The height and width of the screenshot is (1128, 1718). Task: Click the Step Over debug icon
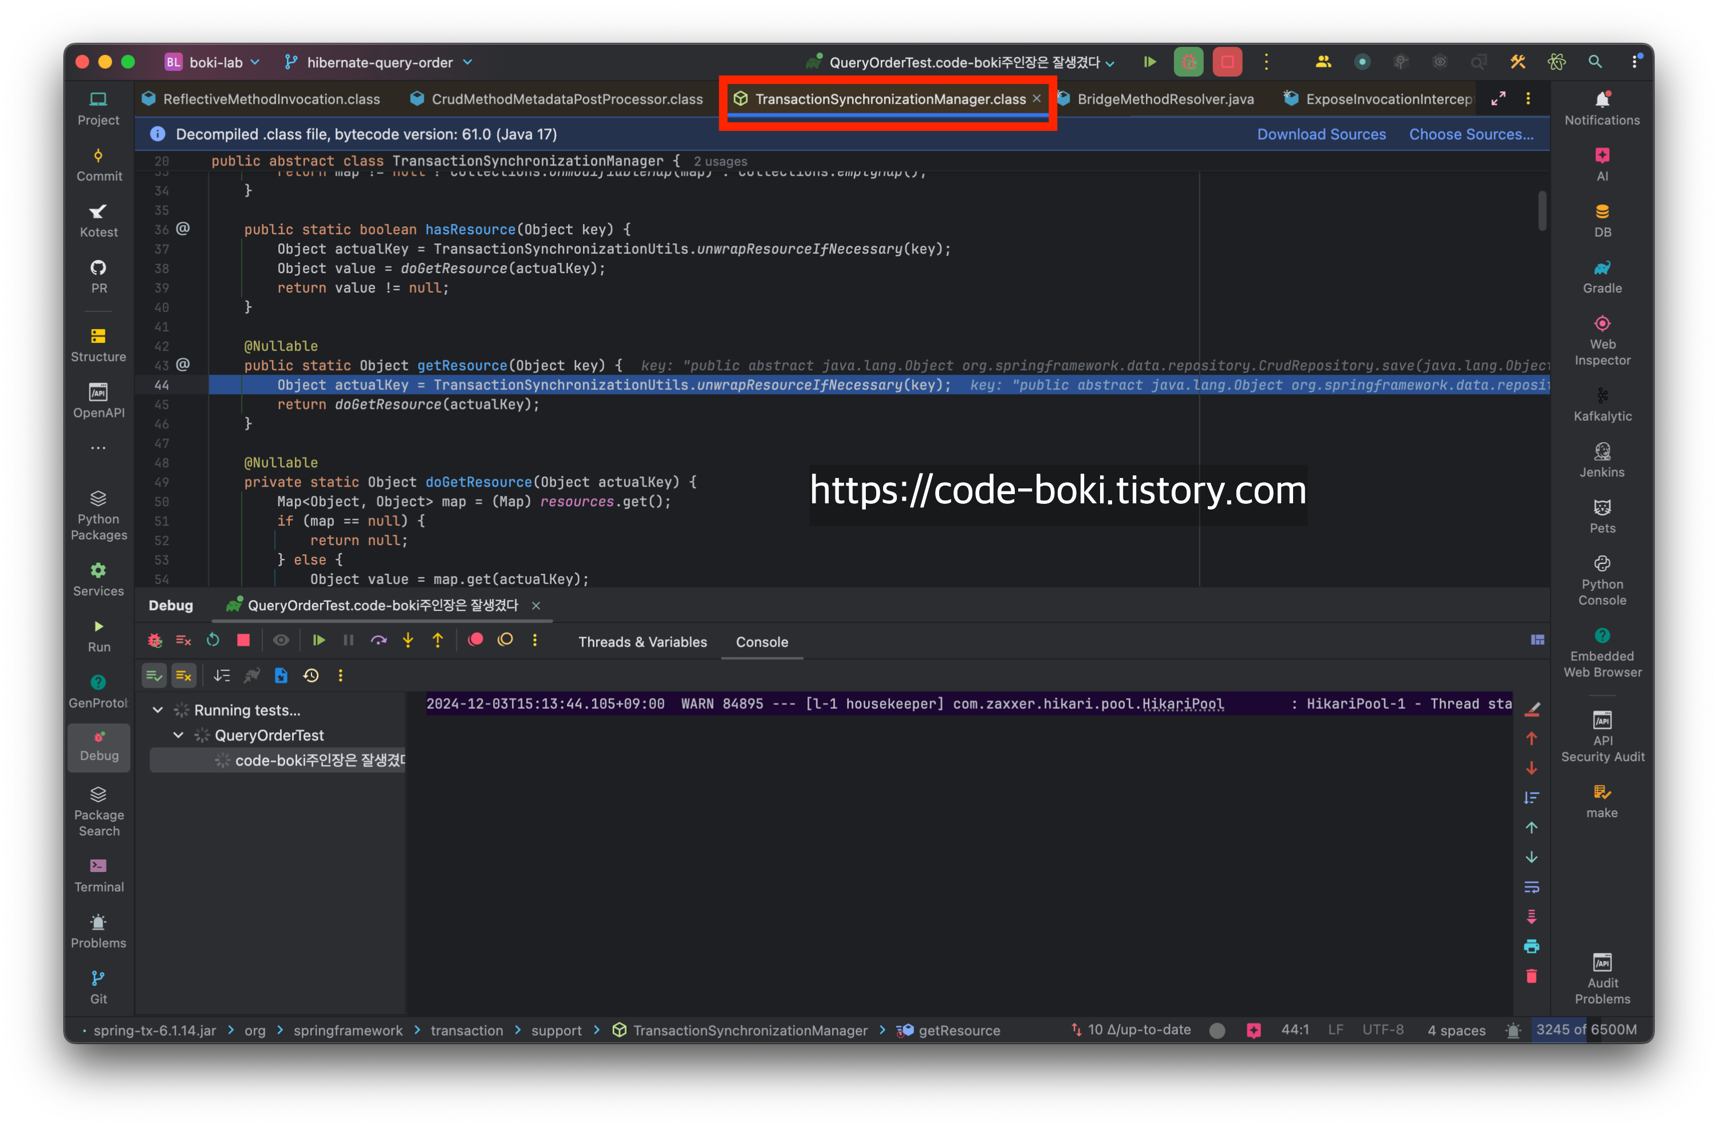[379, 641]
